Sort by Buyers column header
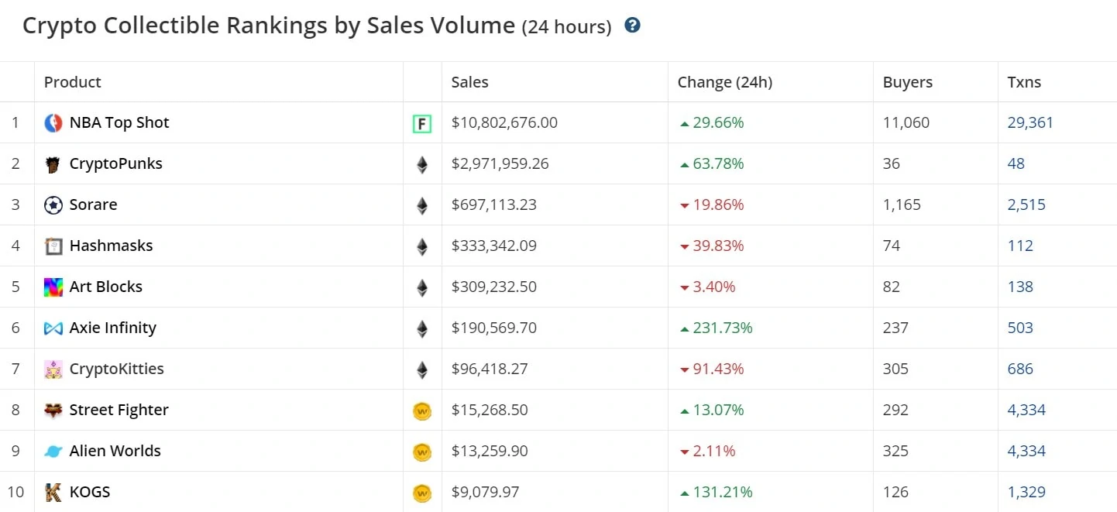The width and height of the screenshot is (1117, 512). tap(908, 82)
